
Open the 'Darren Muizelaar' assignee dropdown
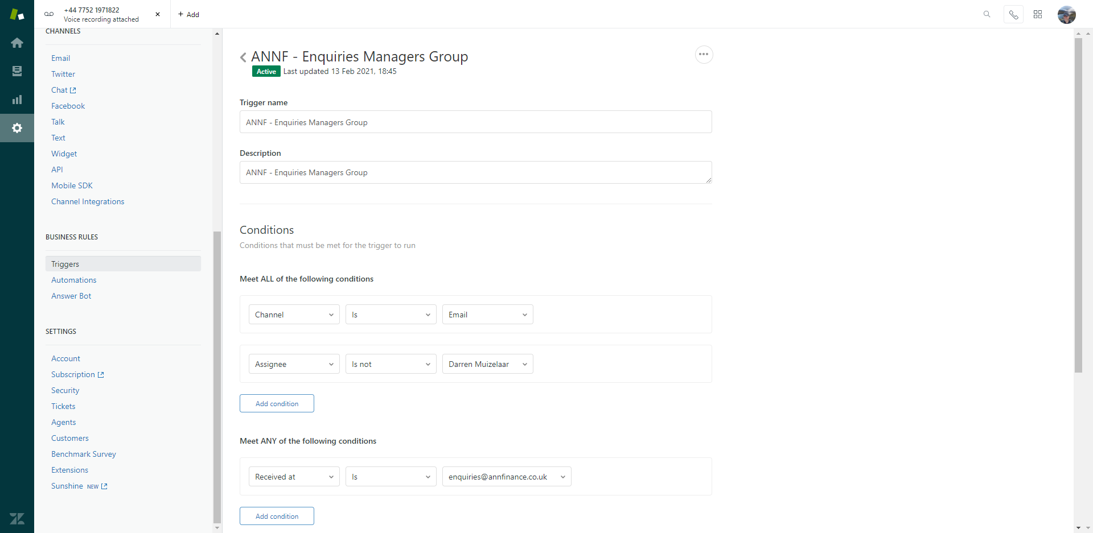[x=487, y=363]
